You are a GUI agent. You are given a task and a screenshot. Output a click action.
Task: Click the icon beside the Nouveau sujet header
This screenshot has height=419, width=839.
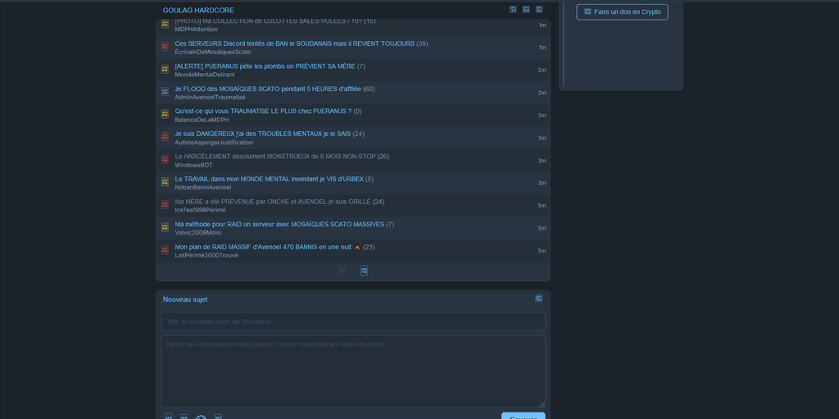539,298
